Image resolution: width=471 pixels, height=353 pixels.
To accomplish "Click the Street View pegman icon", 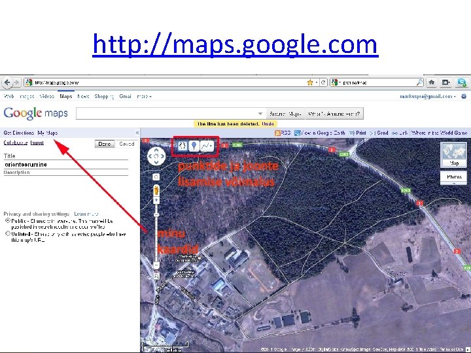I will pyautogui.click(x=156, y=190).
